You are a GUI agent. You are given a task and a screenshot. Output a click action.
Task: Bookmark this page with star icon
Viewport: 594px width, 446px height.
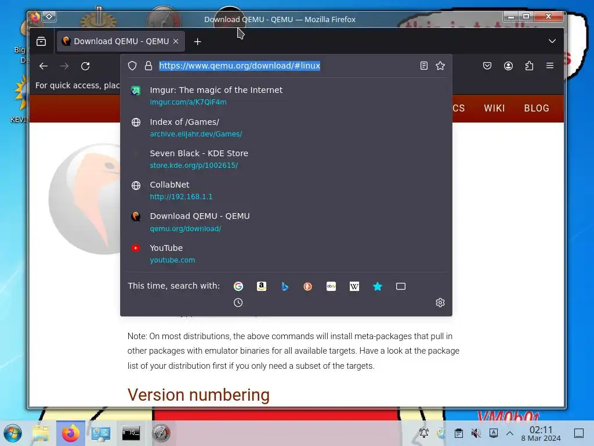point(440,66)
